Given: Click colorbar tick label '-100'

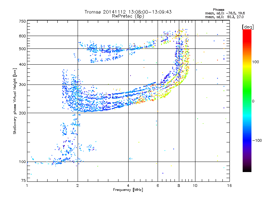Looking at the screenshot, I should 257,140.
